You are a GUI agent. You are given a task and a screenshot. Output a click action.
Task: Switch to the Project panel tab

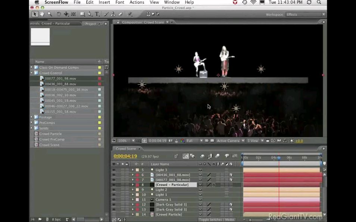tap(91, 24)
